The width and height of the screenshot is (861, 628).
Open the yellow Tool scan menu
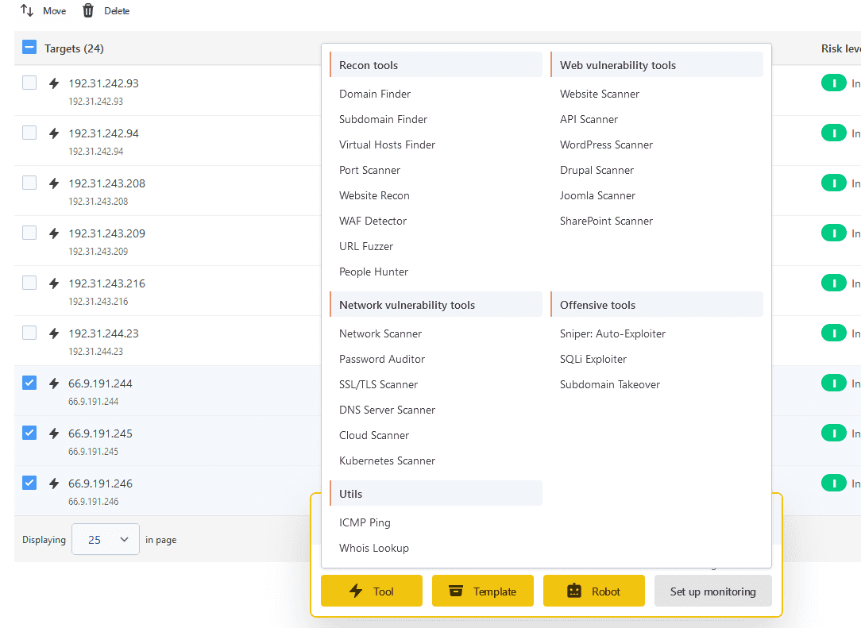pyautogui.click(x=372, y=591)
